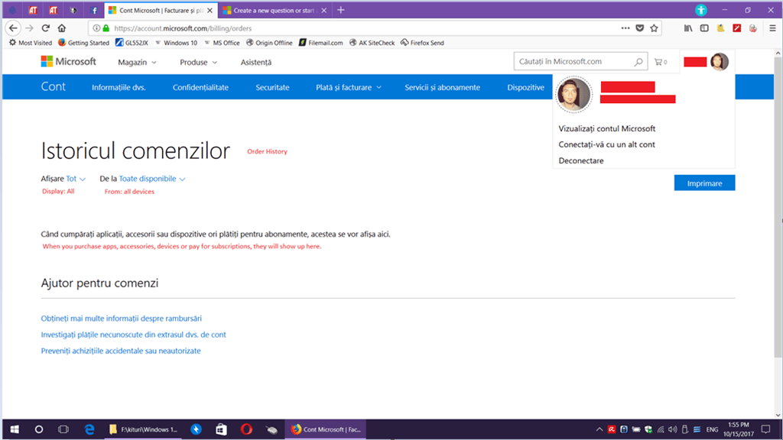Image resolution: width=783 pixels, height=440 pixels.
Task: Open Action Center notifications icon
Action: click(766, 429)
